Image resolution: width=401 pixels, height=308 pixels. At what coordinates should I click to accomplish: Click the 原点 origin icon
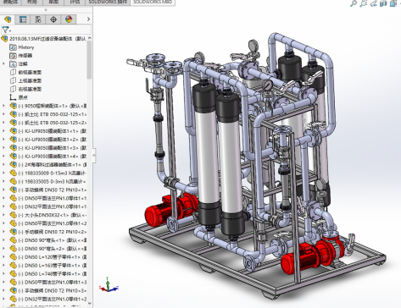tap(13, 97)
